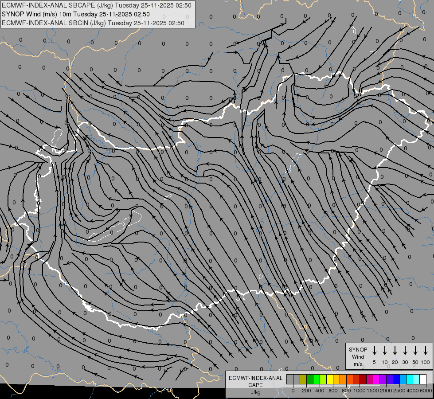The height and width of the screenshot is (399, 434).
Task: Click the ECMWF-INDEX-ANAL CAPE legend label
Action: point(255,382)
